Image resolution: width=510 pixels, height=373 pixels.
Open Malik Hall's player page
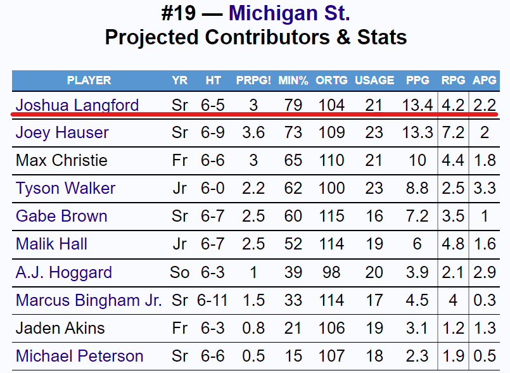point(51,244)
